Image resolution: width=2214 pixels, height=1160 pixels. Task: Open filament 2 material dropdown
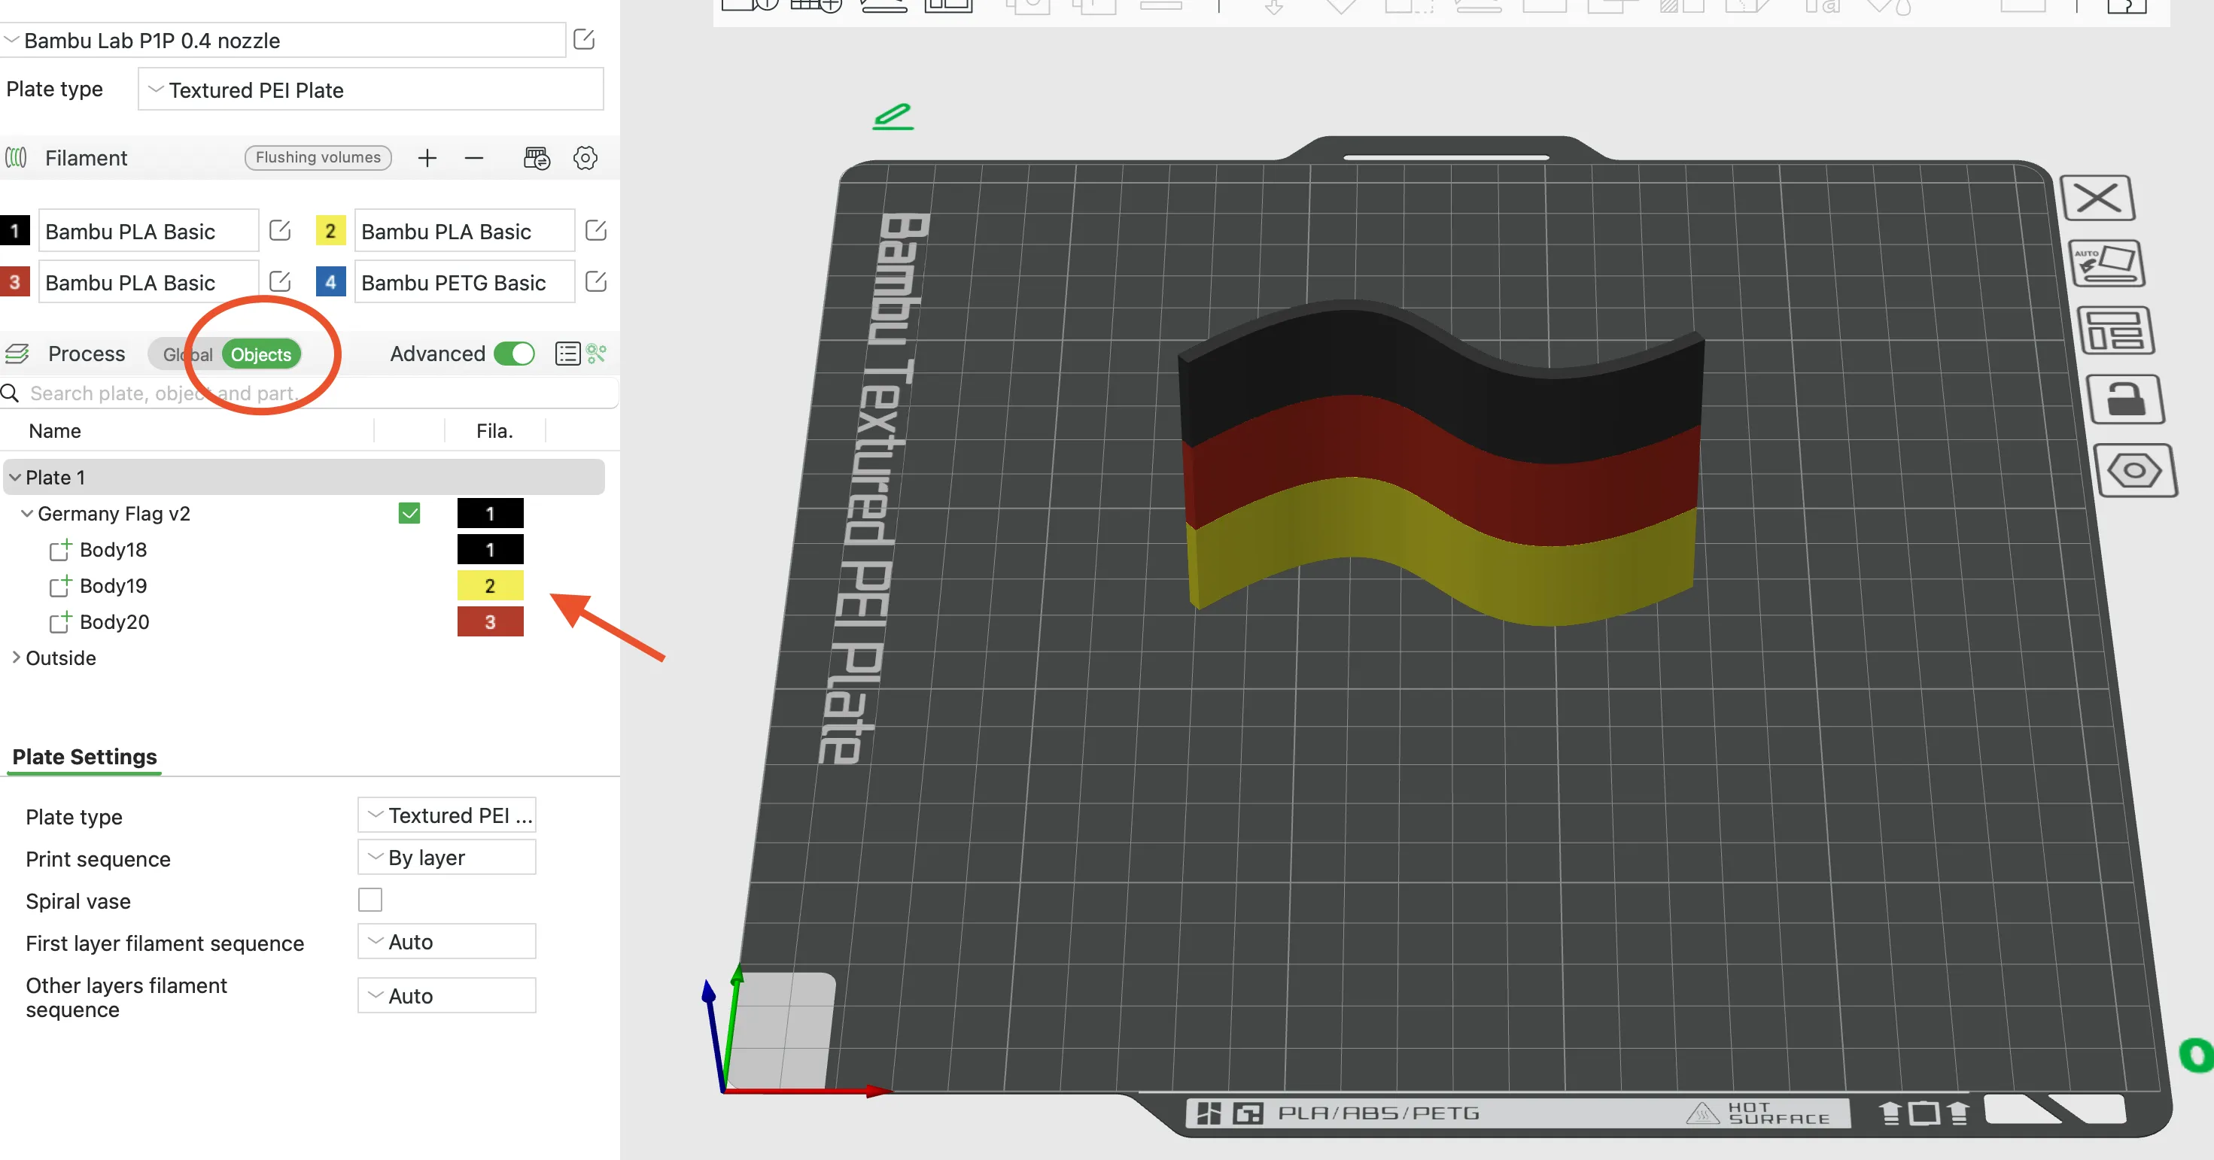pos(464,231)
